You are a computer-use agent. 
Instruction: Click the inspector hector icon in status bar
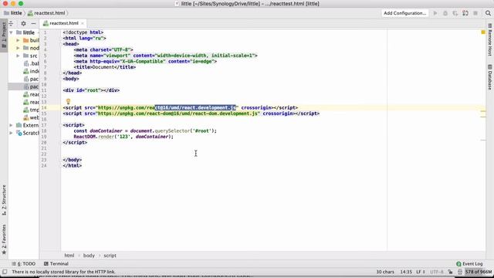460,272
